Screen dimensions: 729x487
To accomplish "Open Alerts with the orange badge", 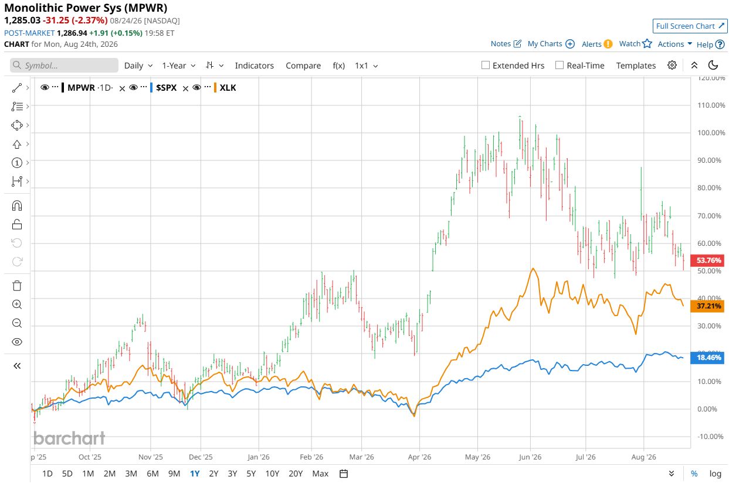I will click(x=608, y=44).
